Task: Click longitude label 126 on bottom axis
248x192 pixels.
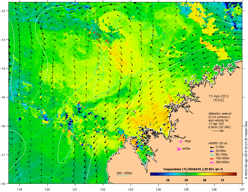Action: coord(214,189)
